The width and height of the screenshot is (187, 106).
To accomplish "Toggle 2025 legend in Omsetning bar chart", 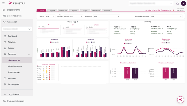I will click(x=93, y=42).
